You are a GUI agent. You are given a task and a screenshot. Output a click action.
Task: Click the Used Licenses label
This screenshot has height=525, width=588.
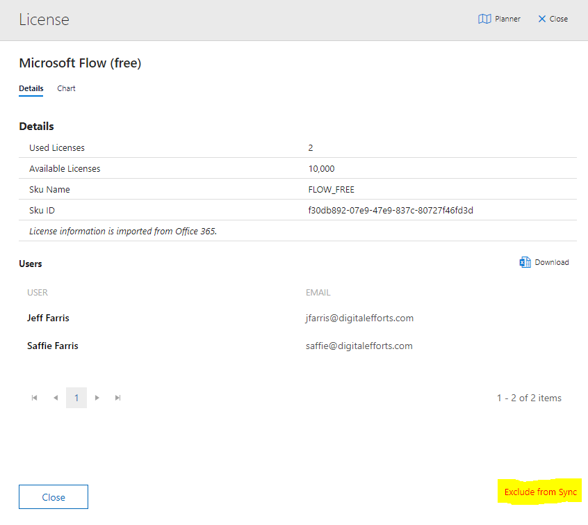point(57,148)
